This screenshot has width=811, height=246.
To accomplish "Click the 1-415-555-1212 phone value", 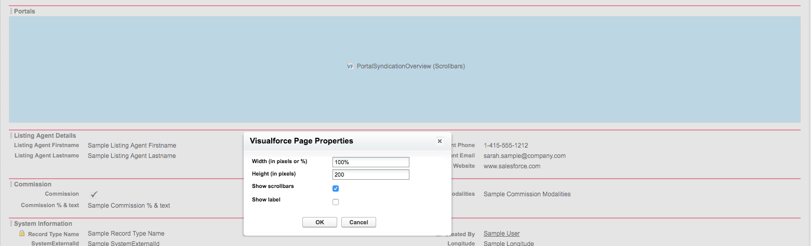I will (506, 146).
